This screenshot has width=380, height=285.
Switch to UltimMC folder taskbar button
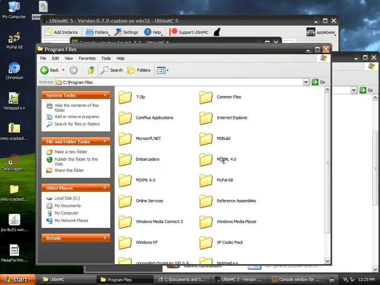click(x=68, y=280)
